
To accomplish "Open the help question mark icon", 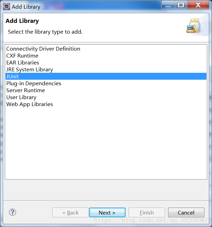I will pyautogui.click(x=12, y=212).
